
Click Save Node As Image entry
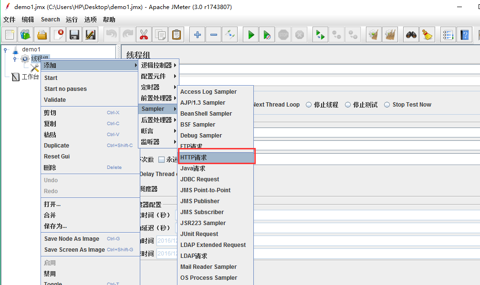[90, 239]
